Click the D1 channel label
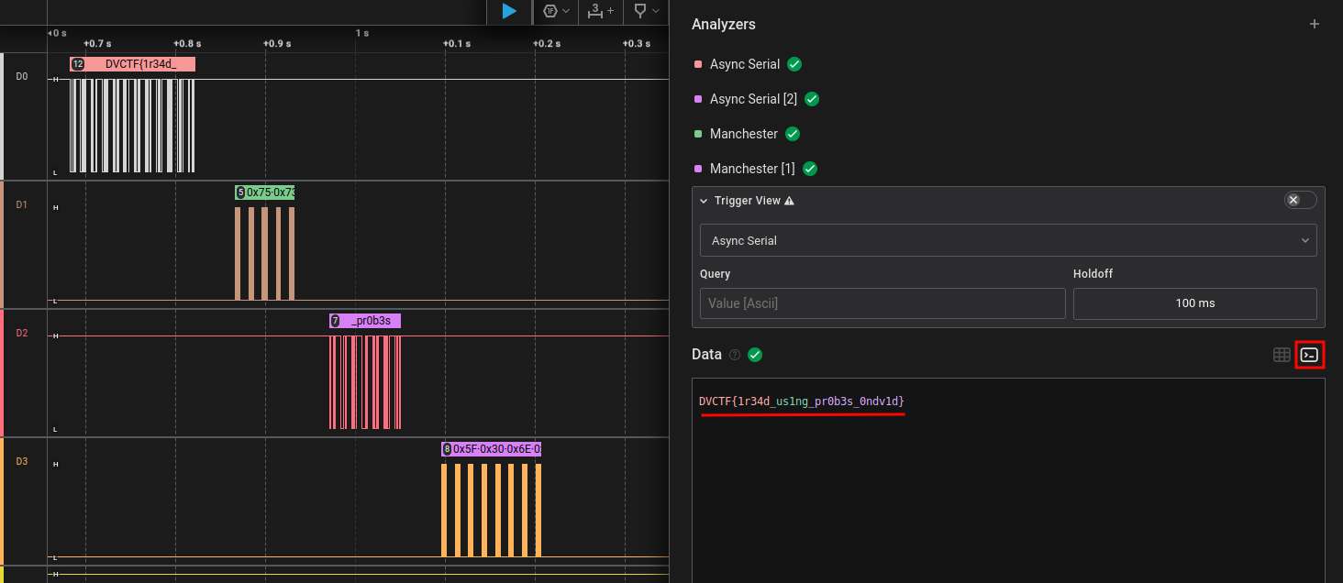1343x583 pixels. point(22,204)
